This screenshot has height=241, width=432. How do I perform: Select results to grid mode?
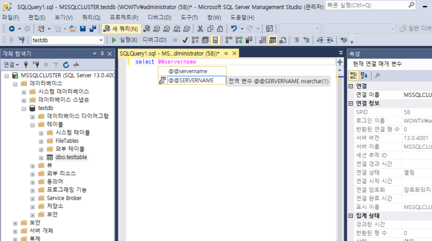[273, 40]
